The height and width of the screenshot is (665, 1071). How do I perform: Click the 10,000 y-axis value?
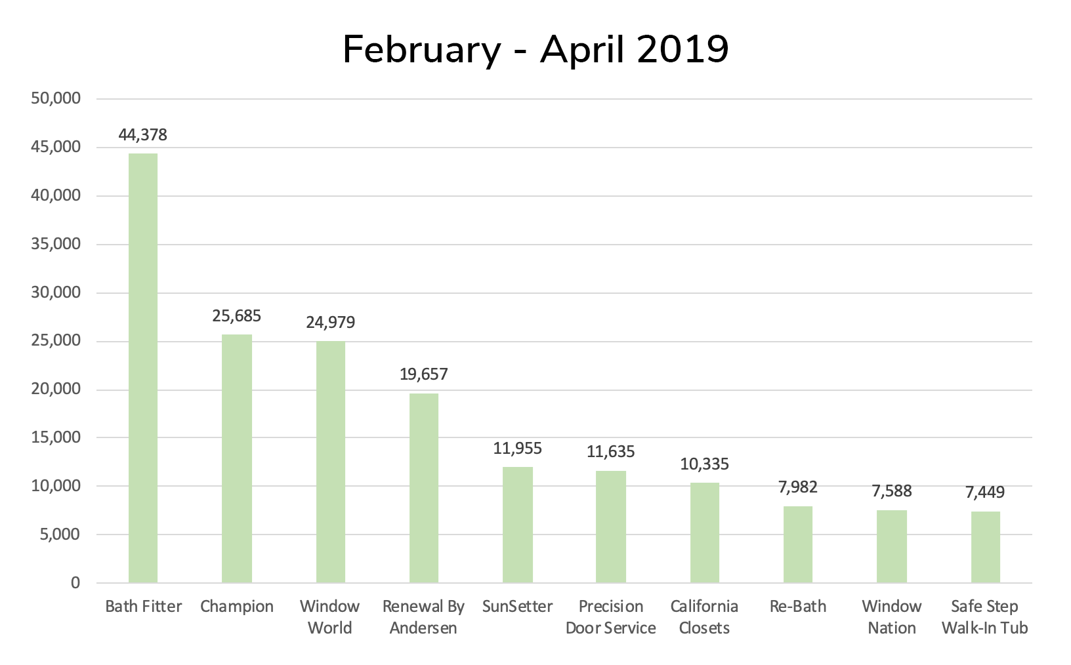coord(56,486)
